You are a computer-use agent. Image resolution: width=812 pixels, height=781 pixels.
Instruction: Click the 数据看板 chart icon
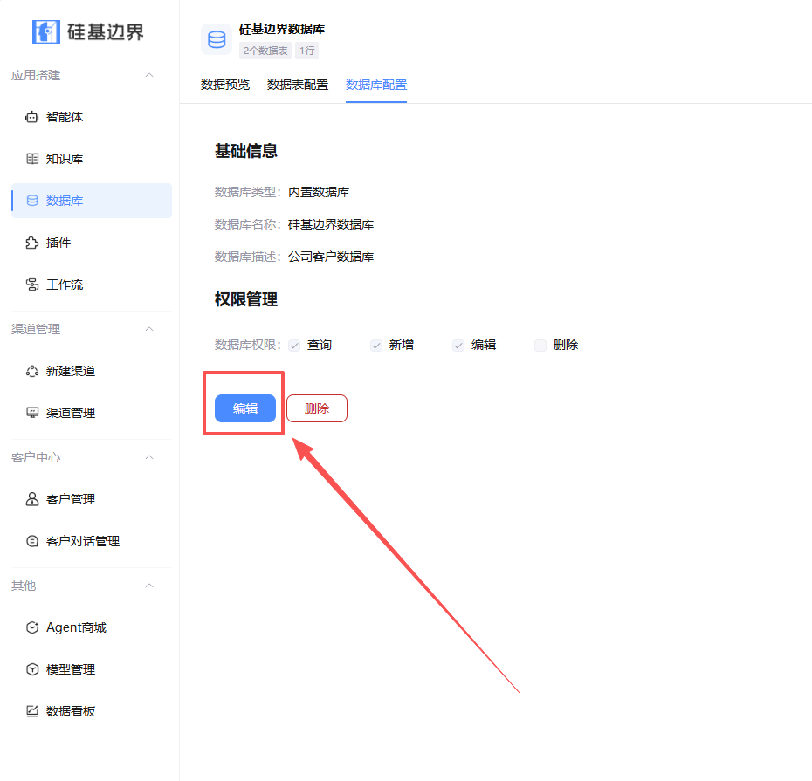[x=32, y=712]
